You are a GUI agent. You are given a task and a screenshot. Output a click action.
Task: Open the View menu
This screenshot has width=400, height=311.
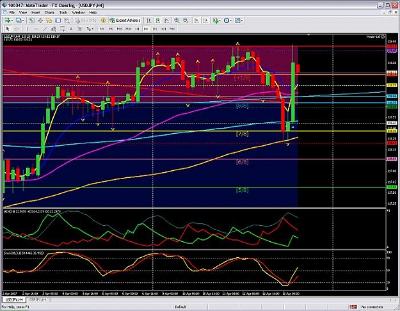(x=23, y=12)
